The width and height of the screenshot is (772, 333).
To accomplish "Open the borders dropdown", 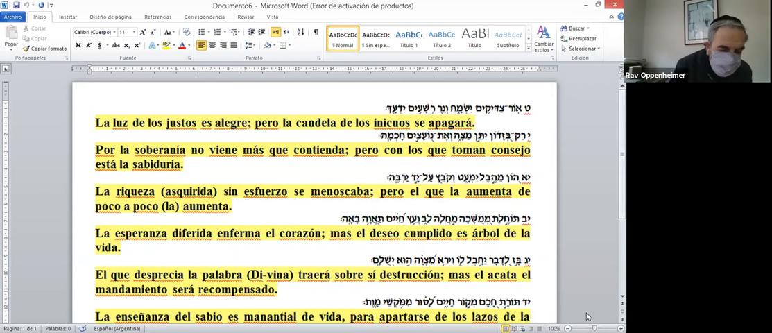I will click(x=288, y=45).
